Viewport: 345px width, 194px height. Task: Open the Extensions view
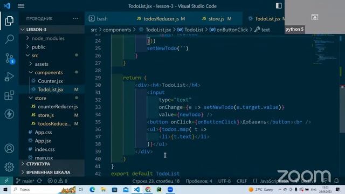pyautogui.click(x=9, y=95)
